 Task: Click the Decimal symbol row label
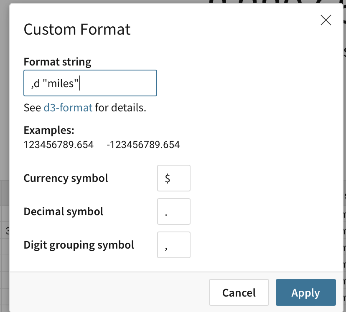63,211
